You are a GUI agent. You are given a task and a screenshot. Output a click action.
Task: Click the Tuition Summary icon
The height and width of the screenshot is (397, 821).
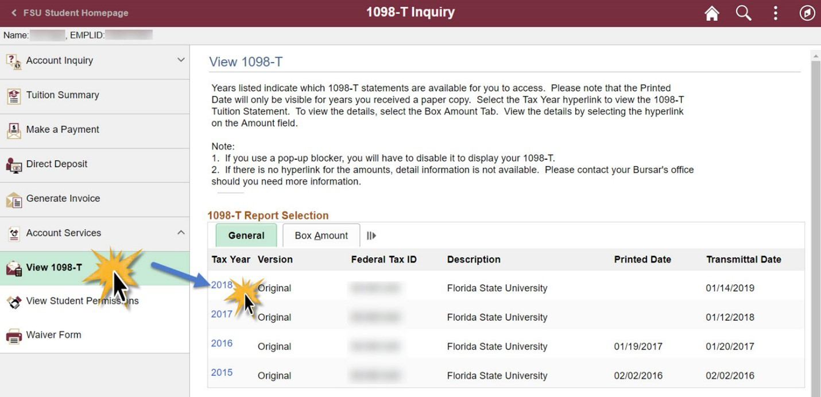click(x=14, y=96)
